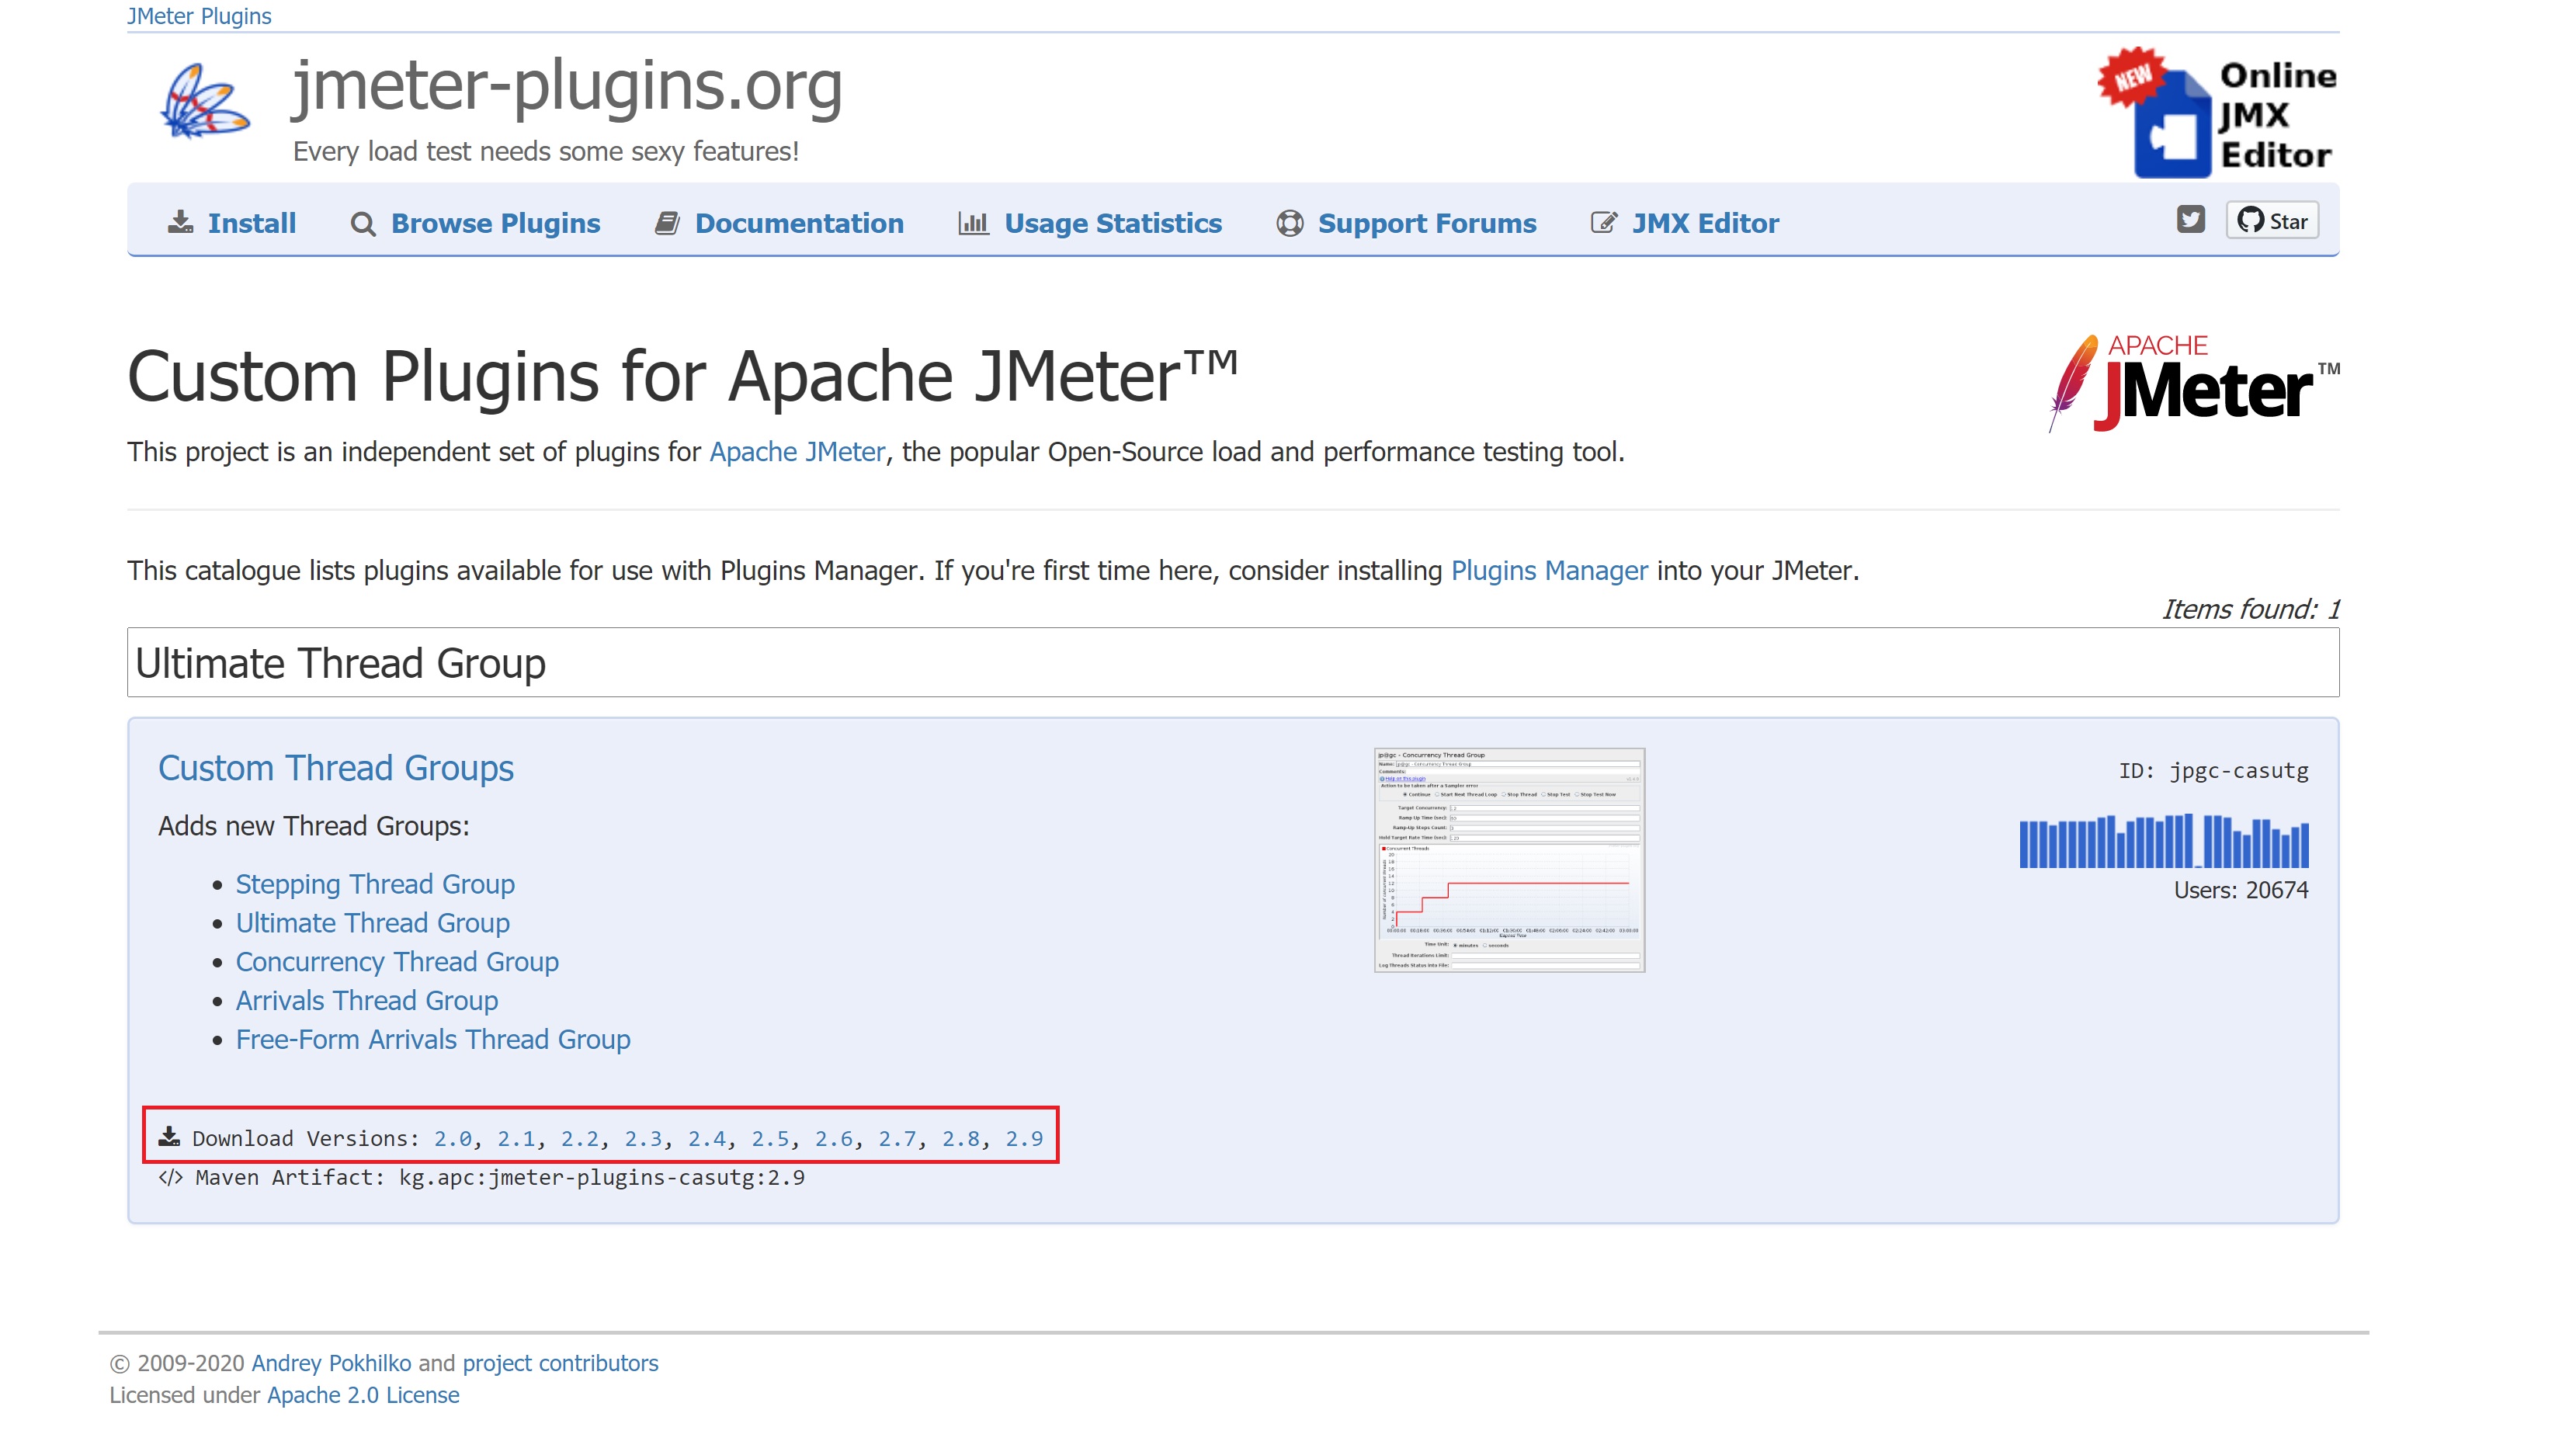Download version 2.1
Image resolution: width=2576 pixels, height=1455 pixels.
[516, 1139]
